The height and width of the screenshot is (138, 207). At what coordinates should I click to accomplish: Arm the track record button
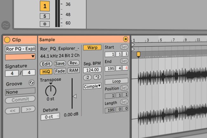point(45,24)
